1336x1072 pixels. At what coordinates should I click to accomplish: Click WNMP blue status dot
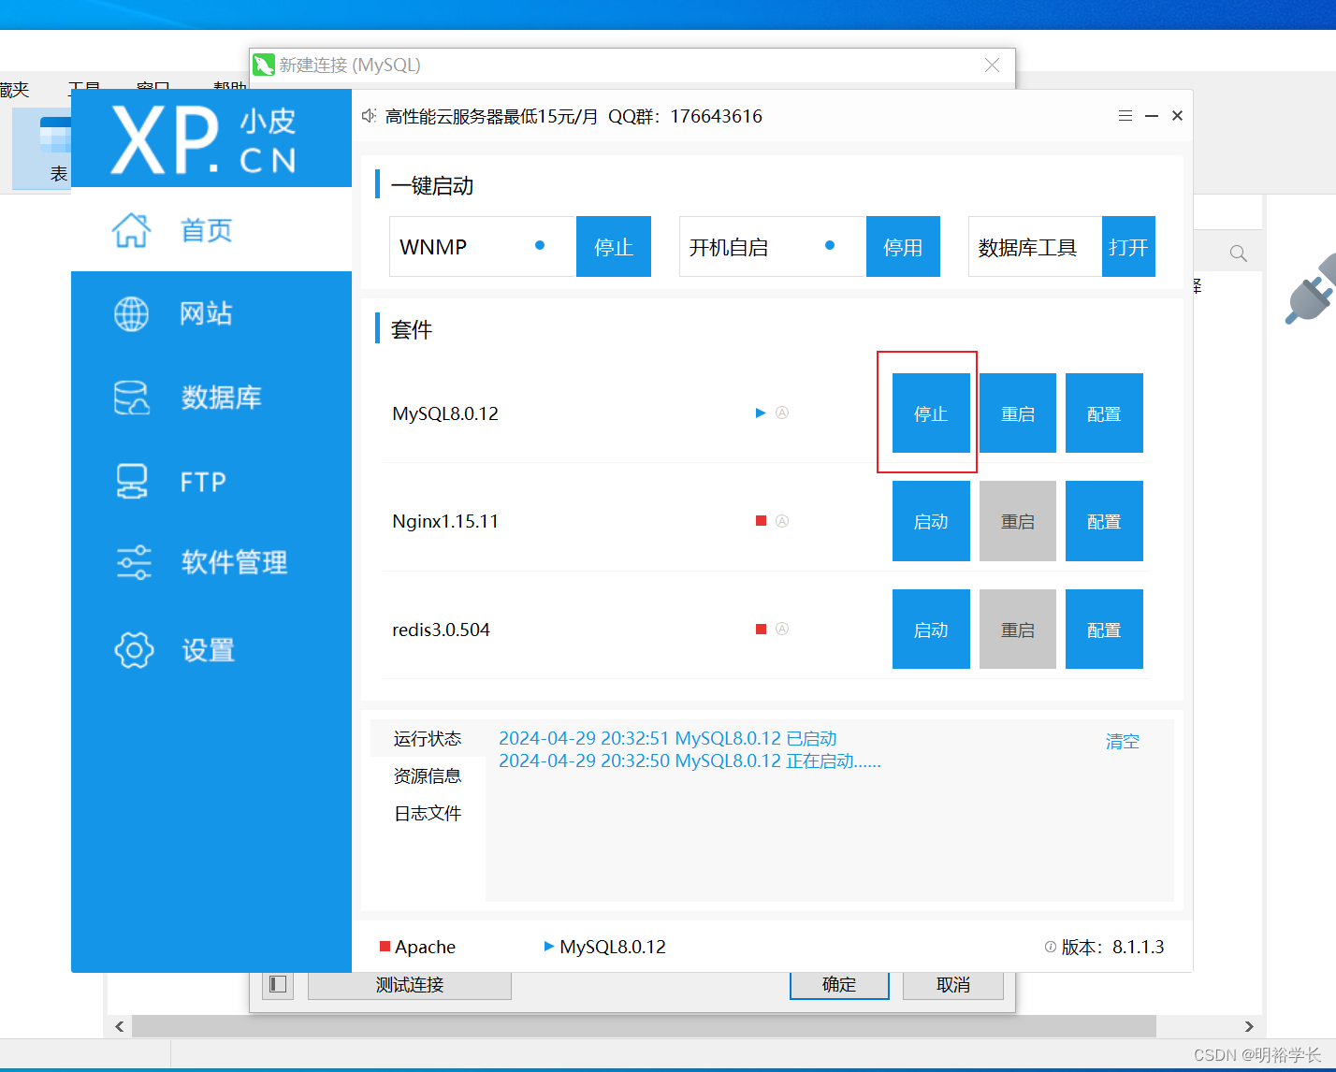540,245
